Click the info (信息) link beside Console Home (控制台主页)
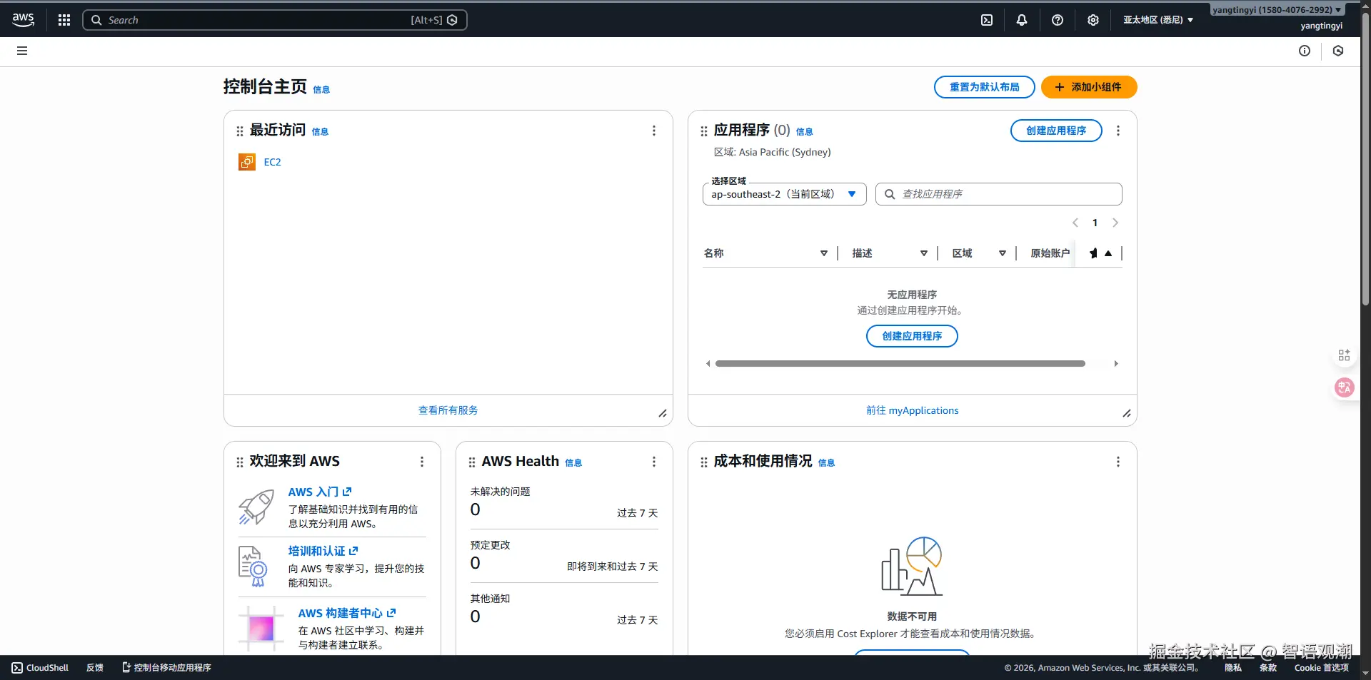1371x680 pixels. coord(321,90)
